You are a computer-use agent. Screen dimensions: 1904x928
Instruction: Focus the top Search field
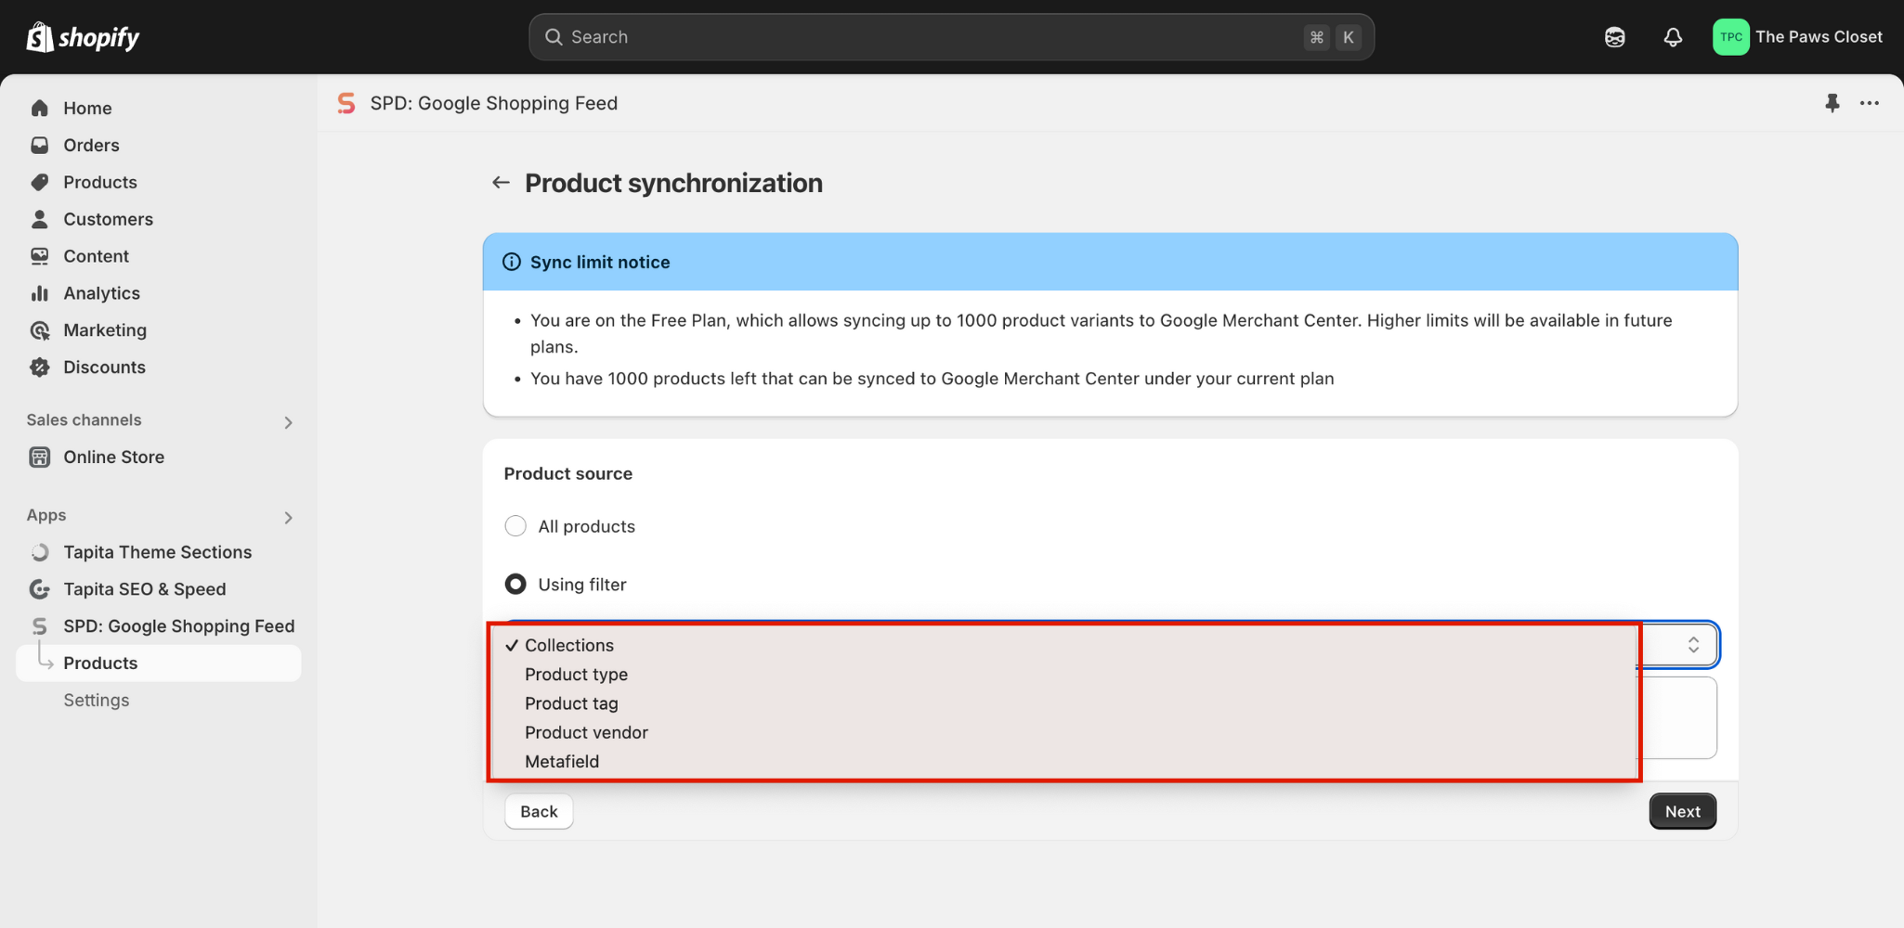929,37
